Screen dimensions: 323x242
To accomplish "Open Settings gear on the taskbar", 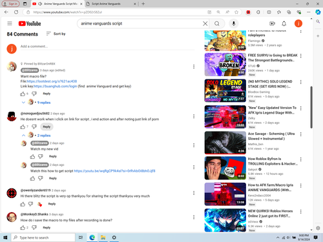I will point(114,237).
